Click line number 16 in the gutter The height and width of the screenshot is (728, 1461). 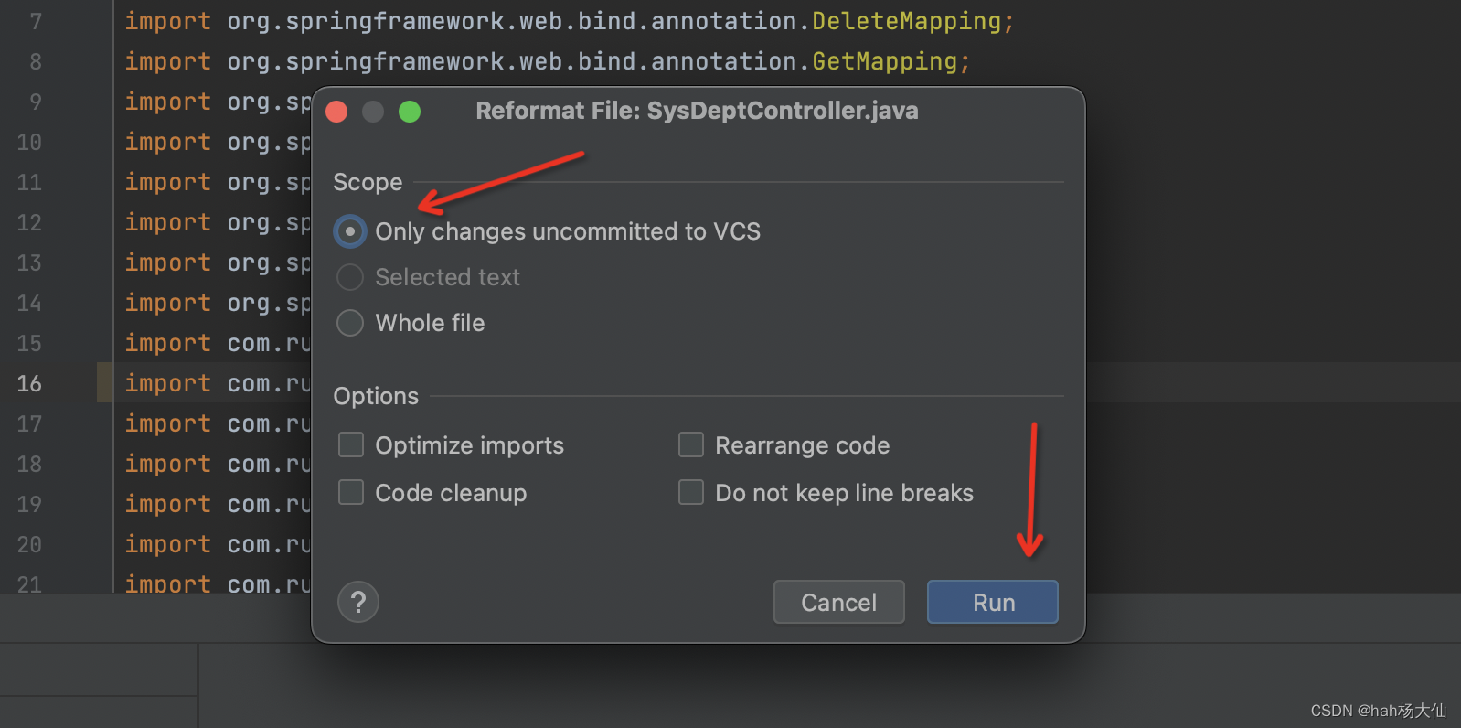(x=29, y=383)
